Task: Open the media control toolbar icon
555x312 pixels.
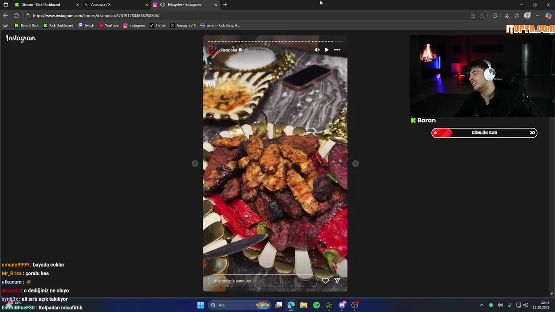Action: click(506, 16)
